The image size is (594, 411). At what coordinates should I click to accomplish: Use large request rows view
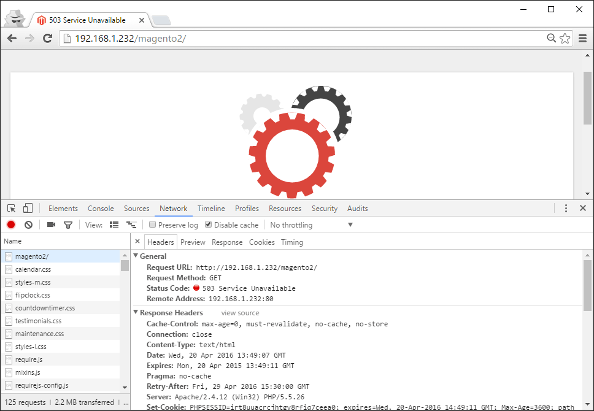[114, 225]
